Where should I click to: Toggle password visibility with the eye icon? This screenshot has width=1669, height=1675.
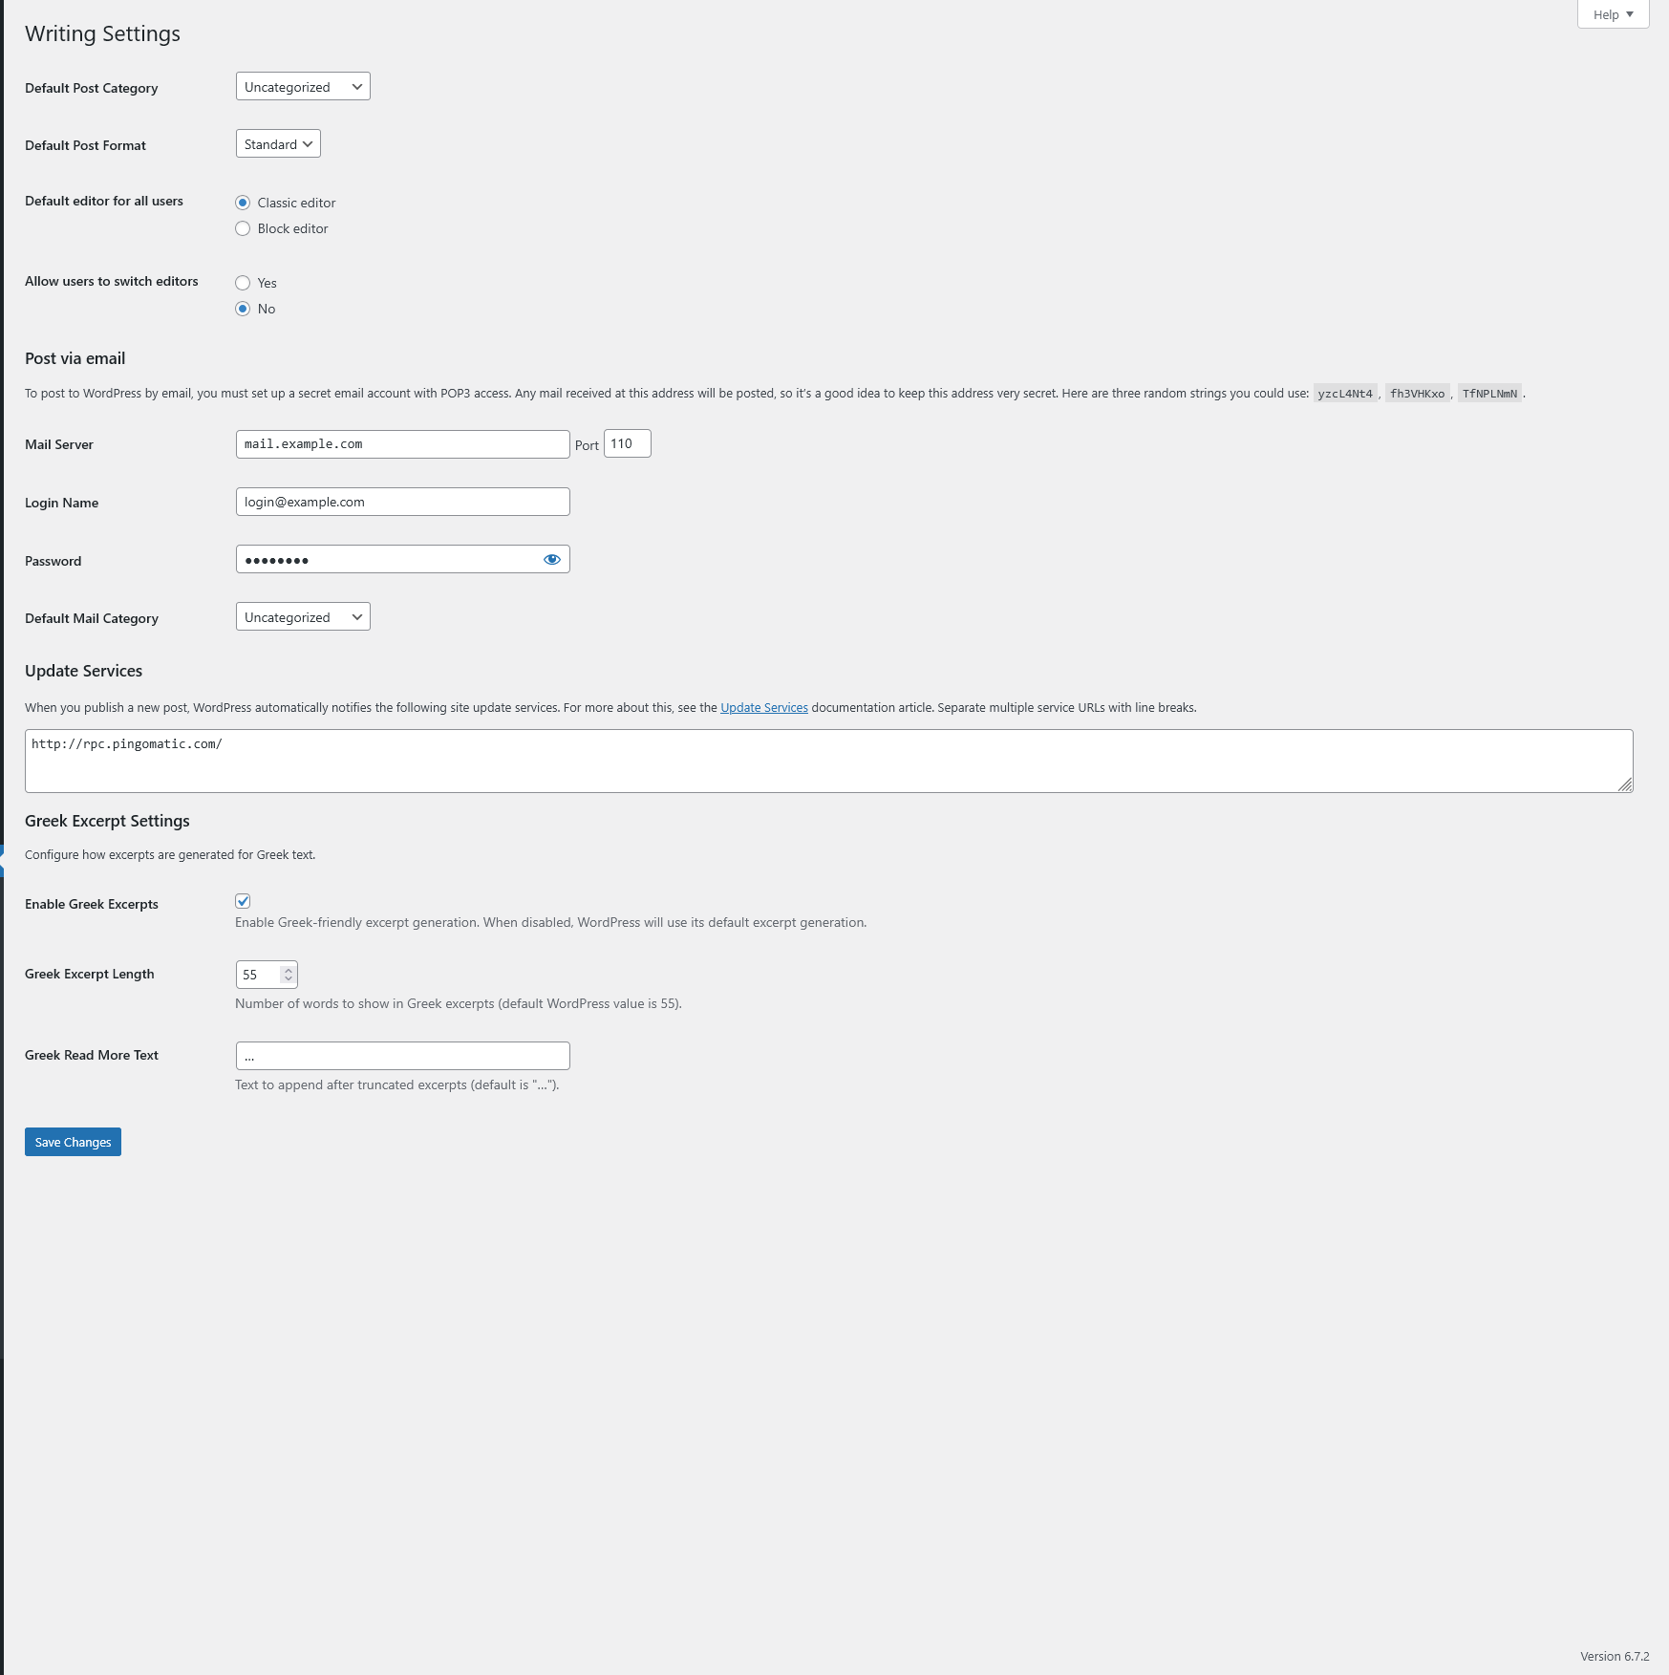[552, 559]
